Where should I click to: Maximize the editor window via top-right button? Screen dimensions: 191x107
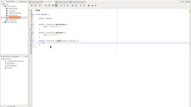click(189, 1)
